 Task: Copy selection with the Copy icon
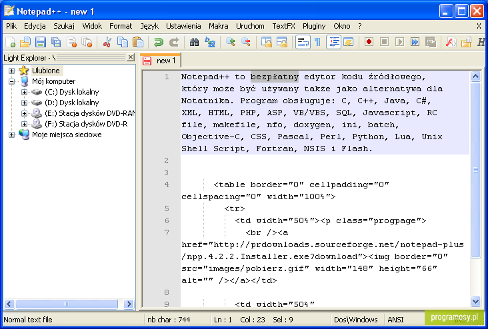point(123,42)
